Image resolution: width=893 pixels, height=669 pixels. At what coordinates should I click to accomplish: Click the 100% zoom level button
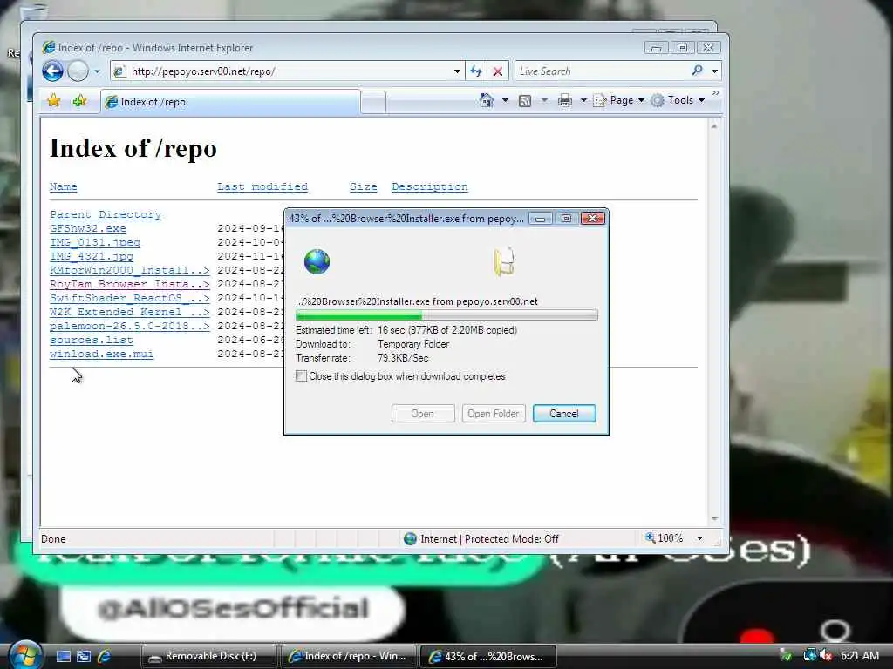[664, 538]
